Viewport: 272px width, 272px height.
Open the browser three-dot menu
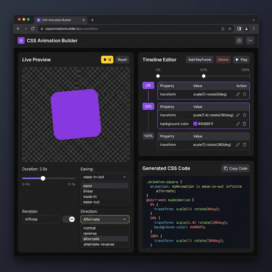pos(253,29)
